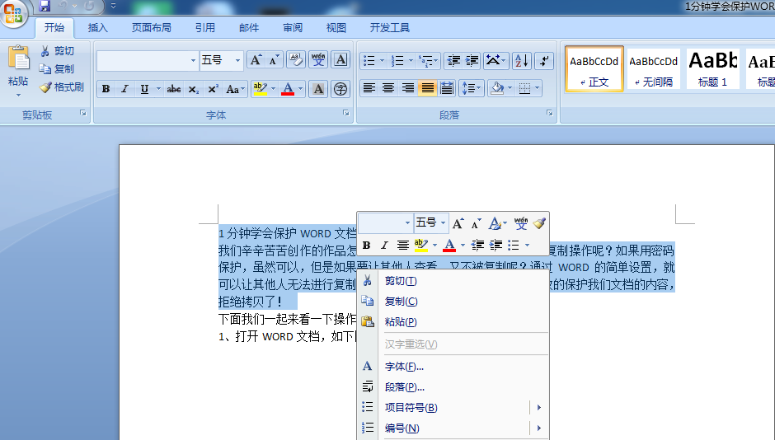Apply red font color in mini toolbar

tap(449, 245)
